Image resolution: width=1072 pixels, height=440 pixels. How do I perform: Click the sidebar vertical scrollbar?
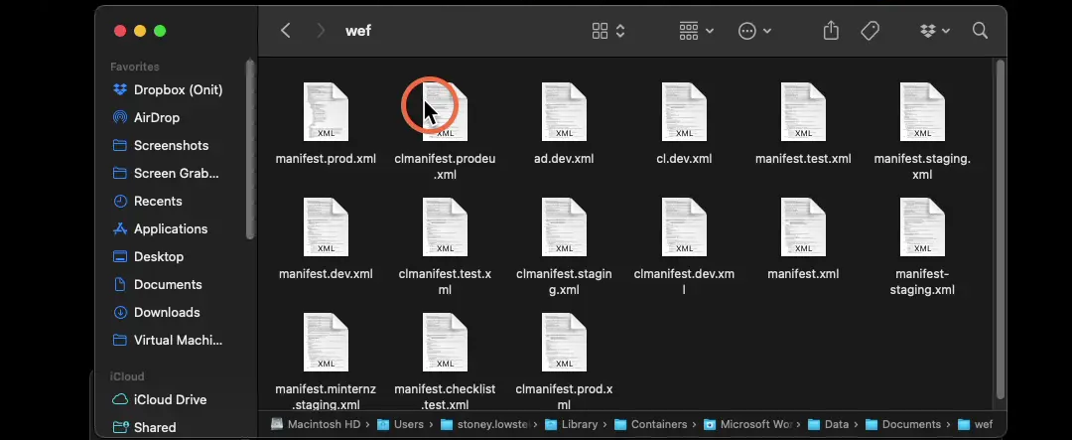(x=250, y=149)
